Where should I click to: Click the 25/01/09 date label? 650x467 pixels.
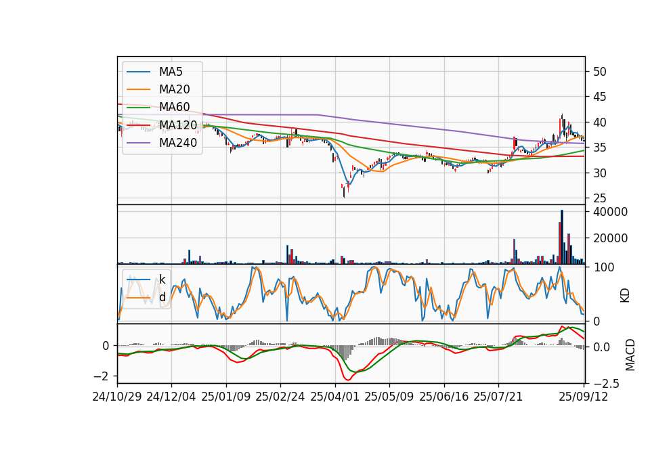(226, 397)
